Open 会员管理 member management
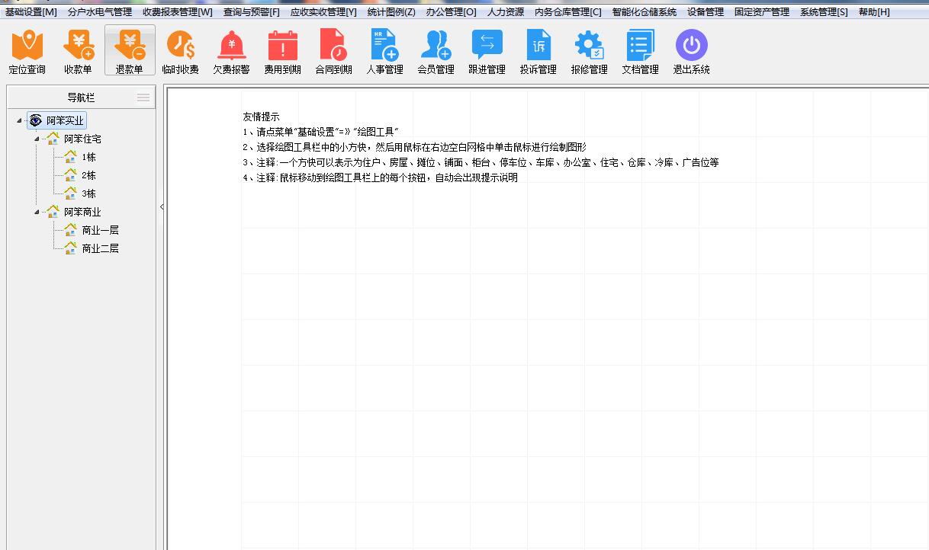This screenshot has width=929, height=550. pyautogui.click(x=436, y=51)
